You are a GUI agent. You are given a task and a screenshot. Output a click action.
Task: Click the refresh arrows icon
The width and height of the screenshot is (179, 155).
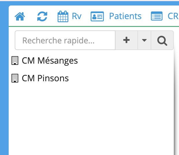(42, 16)
